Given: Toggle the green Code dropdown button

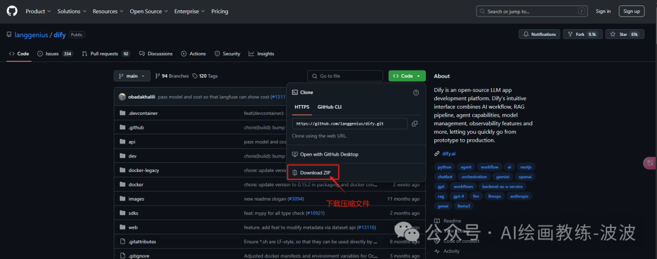Looking at the screenshot, I should point(407,76).
